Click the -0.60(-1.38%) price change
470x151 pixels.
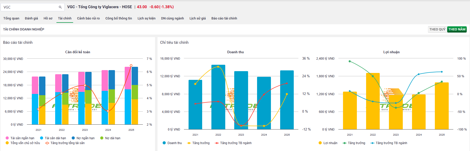pyautogui.click(x=162, y=7)
